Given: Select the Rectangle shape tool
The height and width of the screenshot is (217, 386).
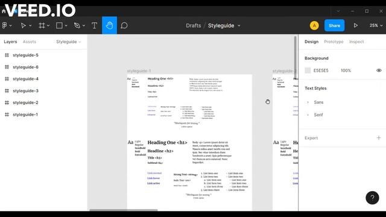Looking at the screenshot, I should (59, 25).
